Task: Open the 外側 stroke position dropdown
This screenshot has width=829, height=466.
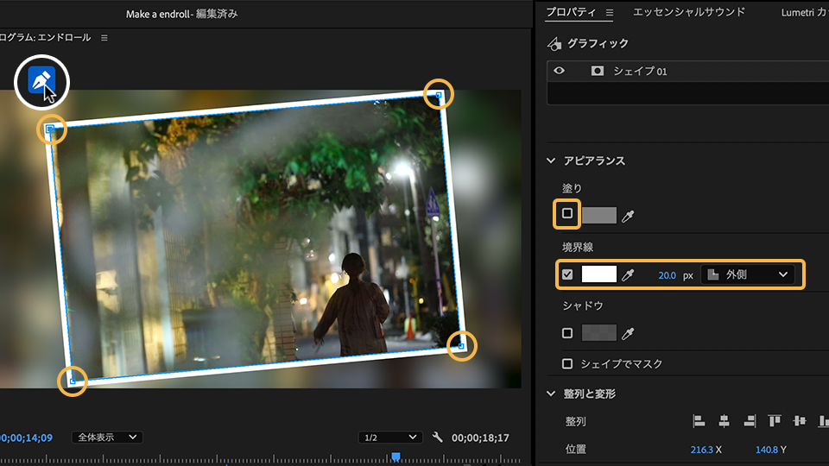Action: (x=747, y=274)
